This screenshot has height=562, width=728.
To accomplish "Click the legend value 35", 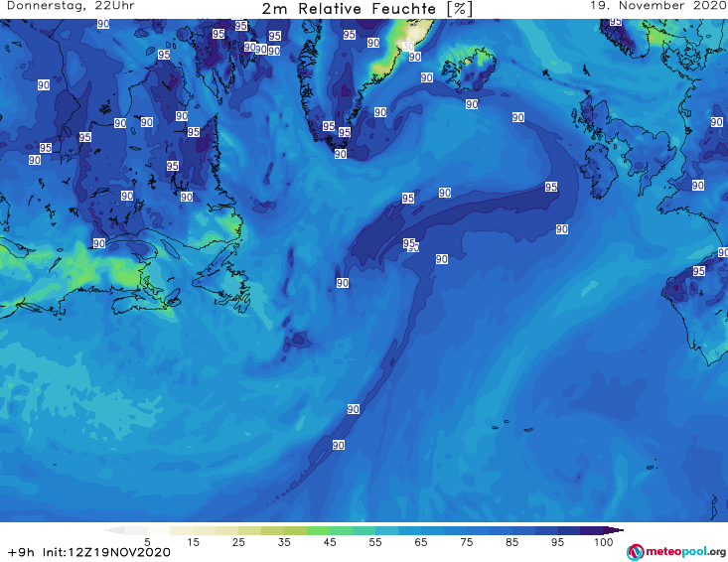I will pos(284,542).
